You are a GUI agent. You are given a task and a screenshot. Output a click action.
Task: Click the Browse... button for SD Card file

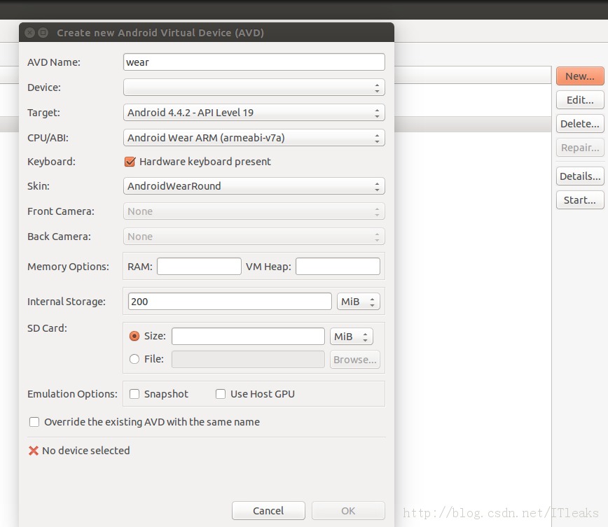pos(355,360)
